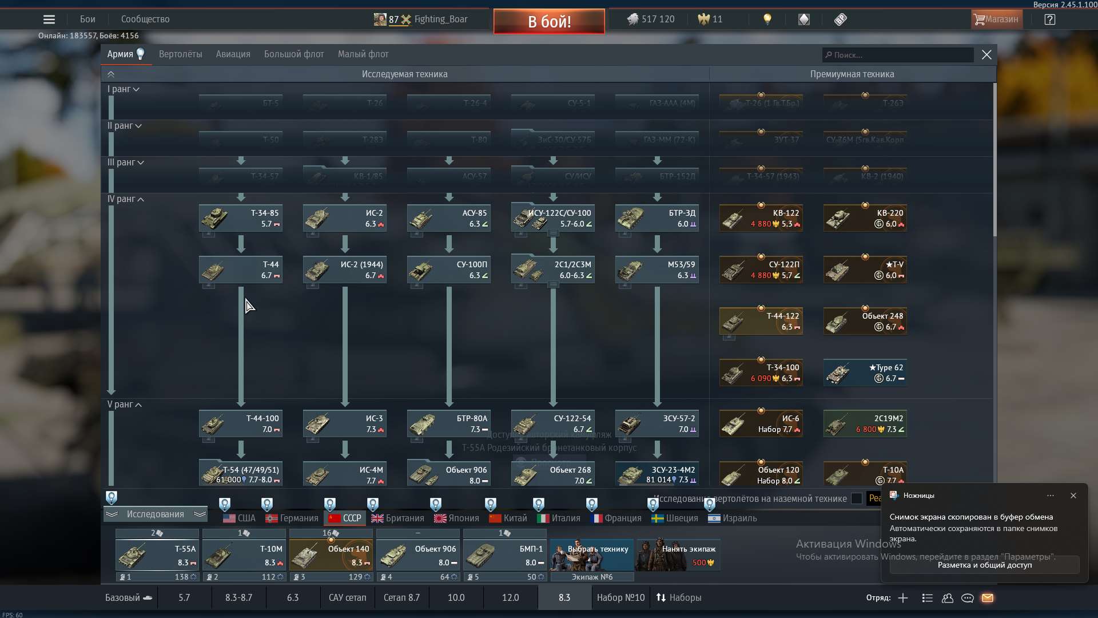
Task: Open Snipping Tool notification options dots
Action: 1051,496
